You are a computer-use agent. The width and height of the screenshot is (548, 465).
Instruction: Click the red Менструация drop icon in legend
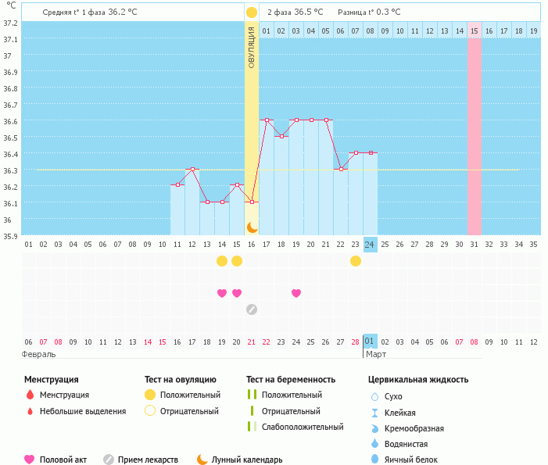click(30, 395)
